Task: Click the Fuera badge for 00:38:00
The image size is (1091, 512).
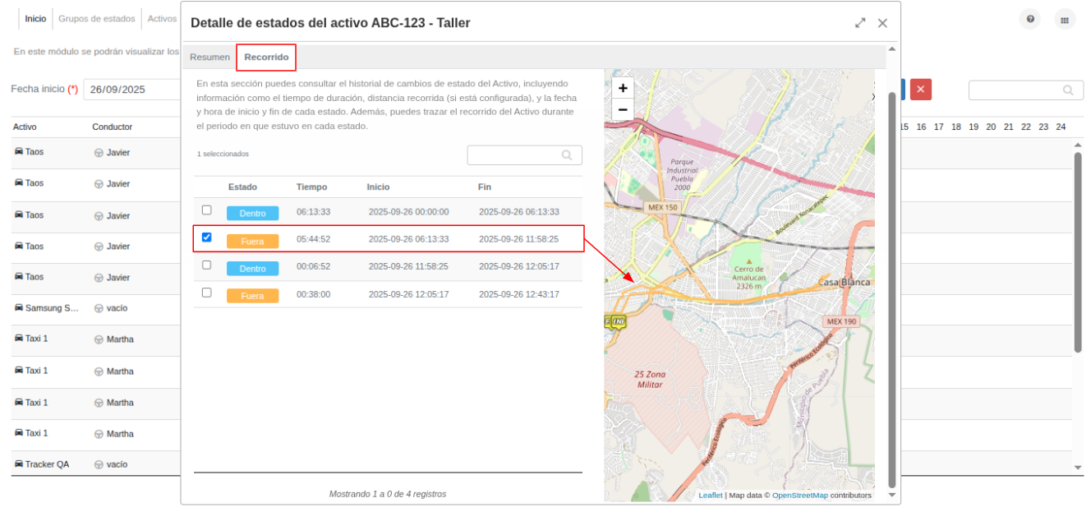Action: [252, 295]
